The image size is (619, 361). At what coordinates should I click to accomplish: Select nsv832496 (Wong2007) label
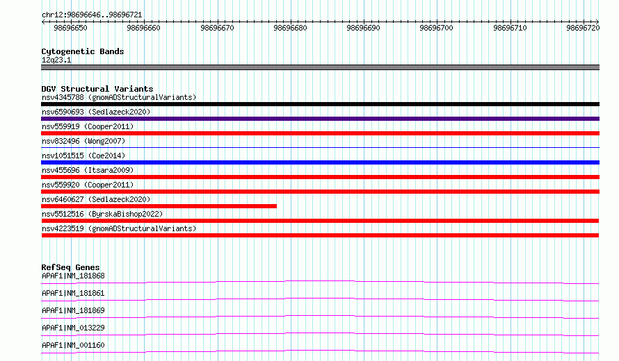83,141
